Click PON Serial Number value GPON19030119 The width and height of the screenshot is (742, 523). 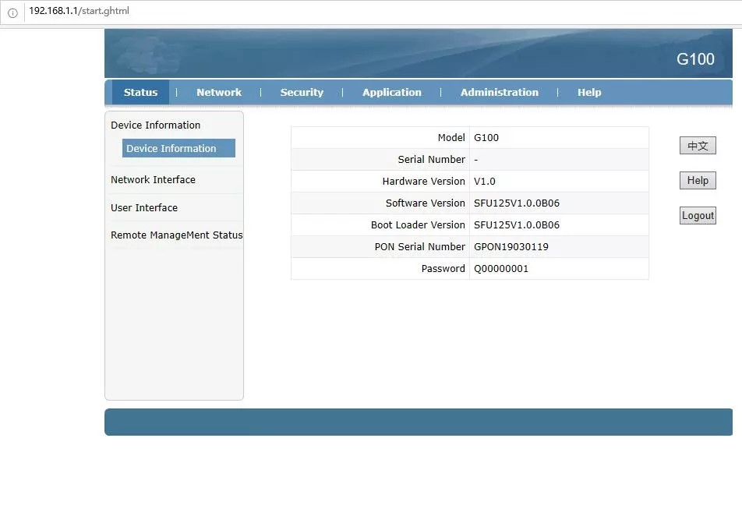511,246
